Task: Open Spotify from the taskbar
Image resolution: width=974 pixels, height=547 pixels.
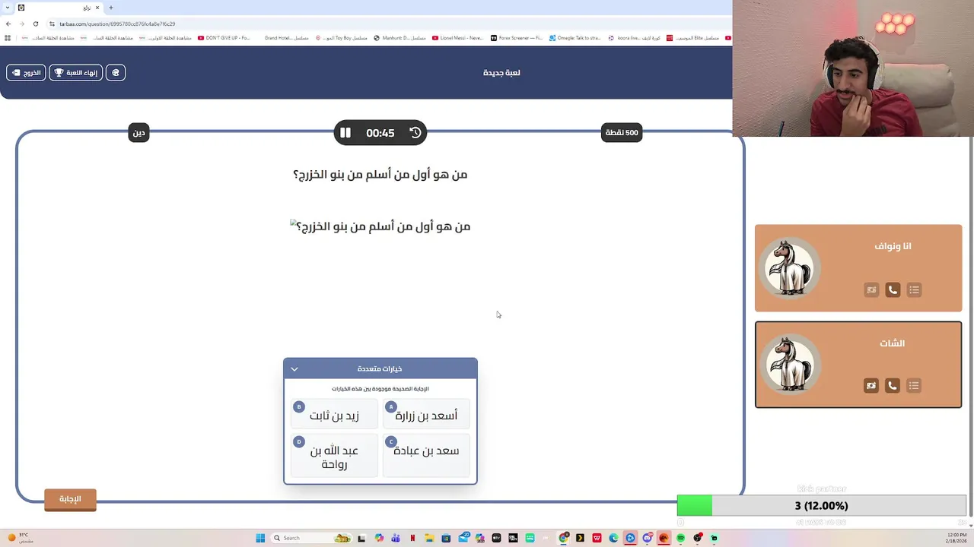Action: (681, 538)
